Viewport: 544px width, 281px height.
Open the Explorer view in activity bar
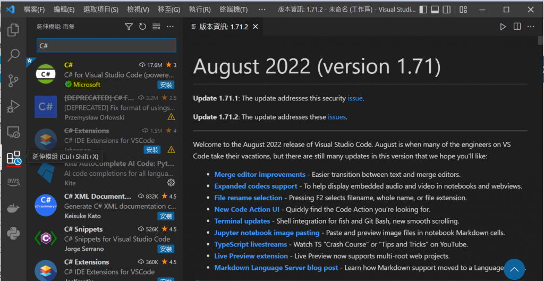(13, 30)
